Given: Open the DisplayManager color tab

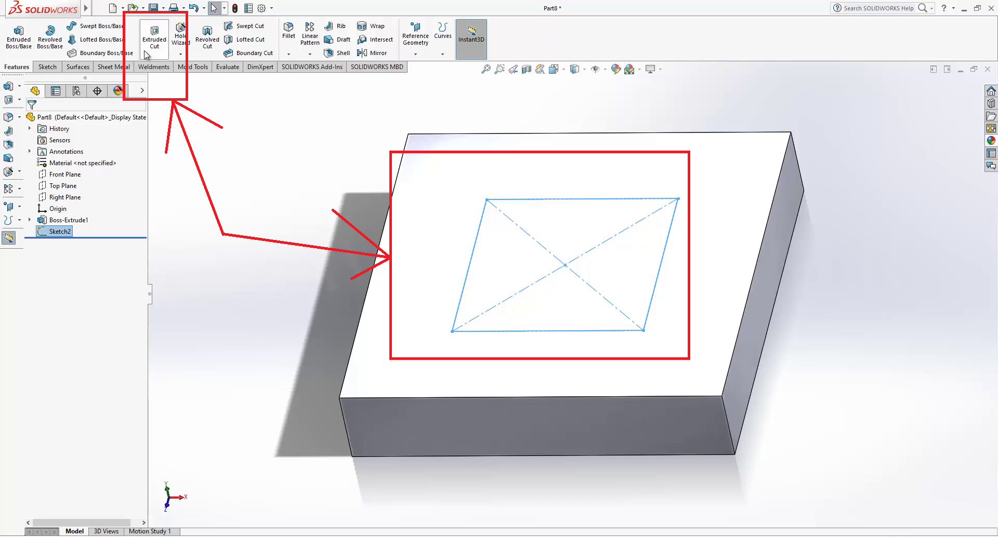Looking at the screenshot, I should click(x=118, y=91).
